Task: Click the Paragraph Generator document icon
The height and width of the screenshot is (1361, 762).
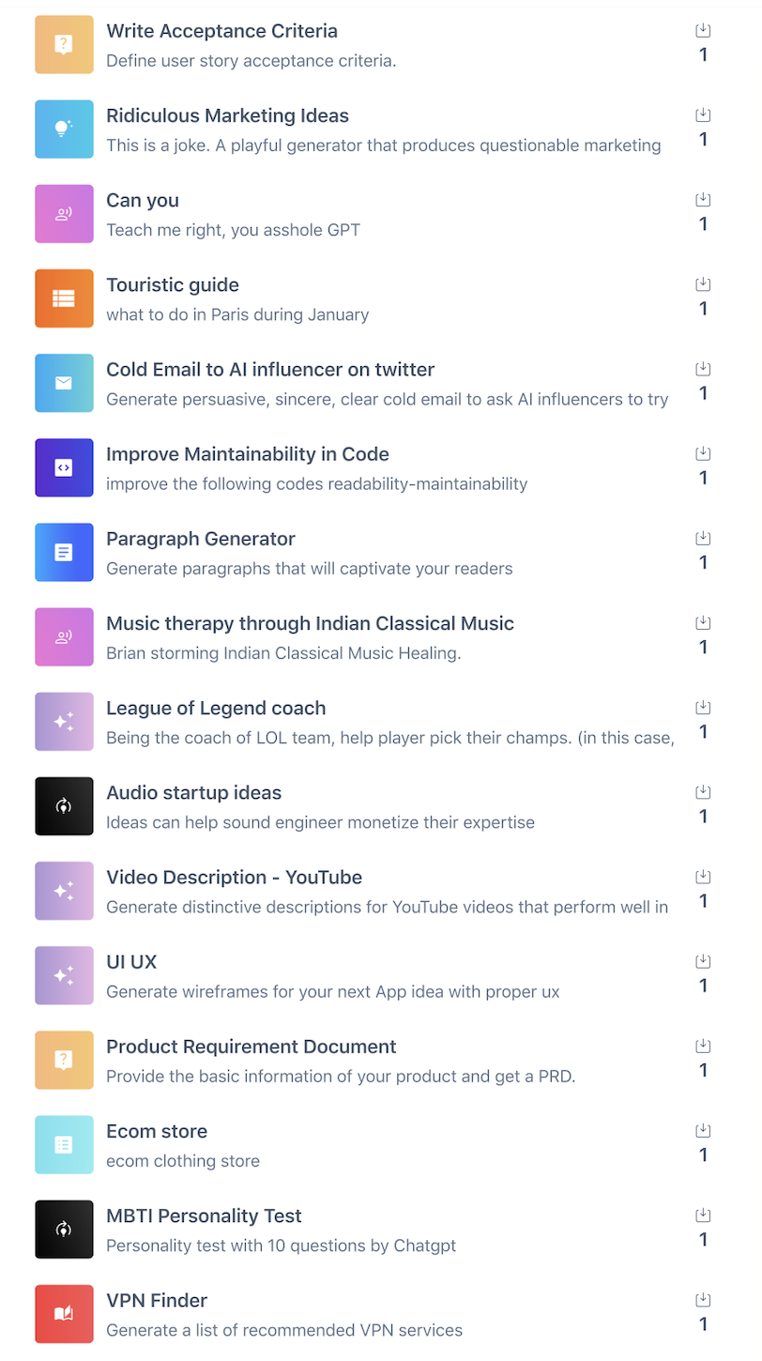Action: pyautogui.click(x=64, y=552)
